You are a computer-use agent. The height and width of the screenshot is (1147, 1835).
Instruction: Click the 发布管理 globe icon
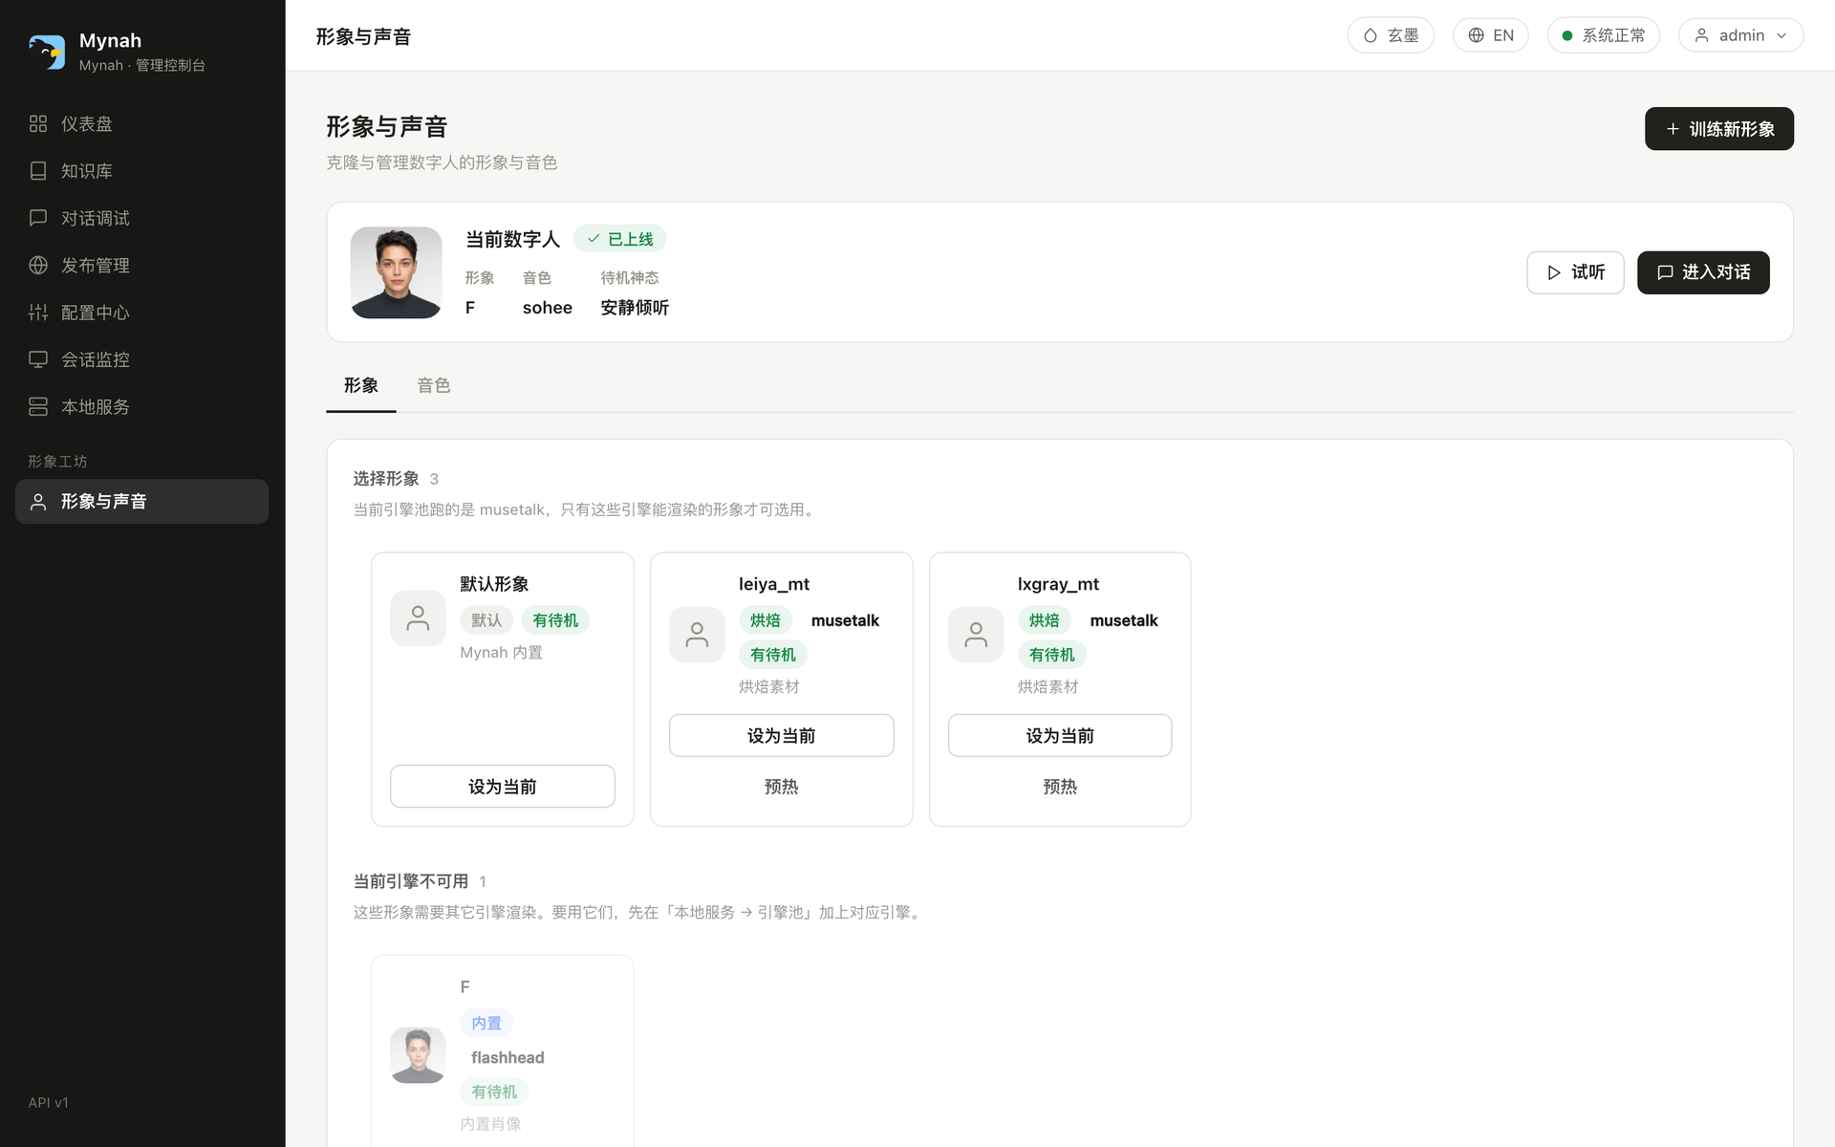(38, 265)
